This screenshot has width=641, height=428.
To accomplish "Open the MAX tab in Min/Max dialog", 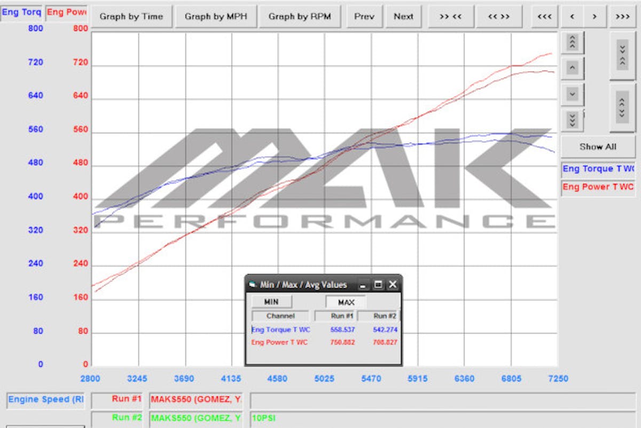I will (346, 302).
